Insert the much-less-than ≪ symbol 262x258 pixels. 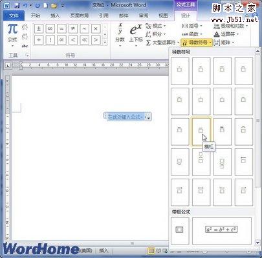(x=84, y=40)
